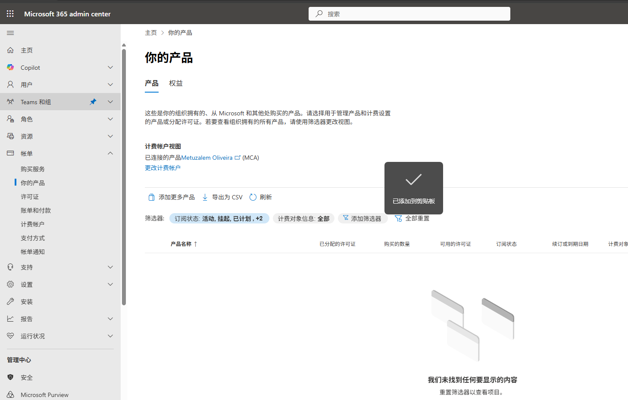Viewport: 628px width, 400px height.
Task: Click the Settings 设置 gear icon
Action: [x=10, y=285]
